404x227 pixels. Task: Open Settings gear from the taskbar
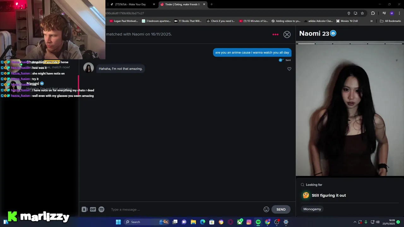pos(286,222)
